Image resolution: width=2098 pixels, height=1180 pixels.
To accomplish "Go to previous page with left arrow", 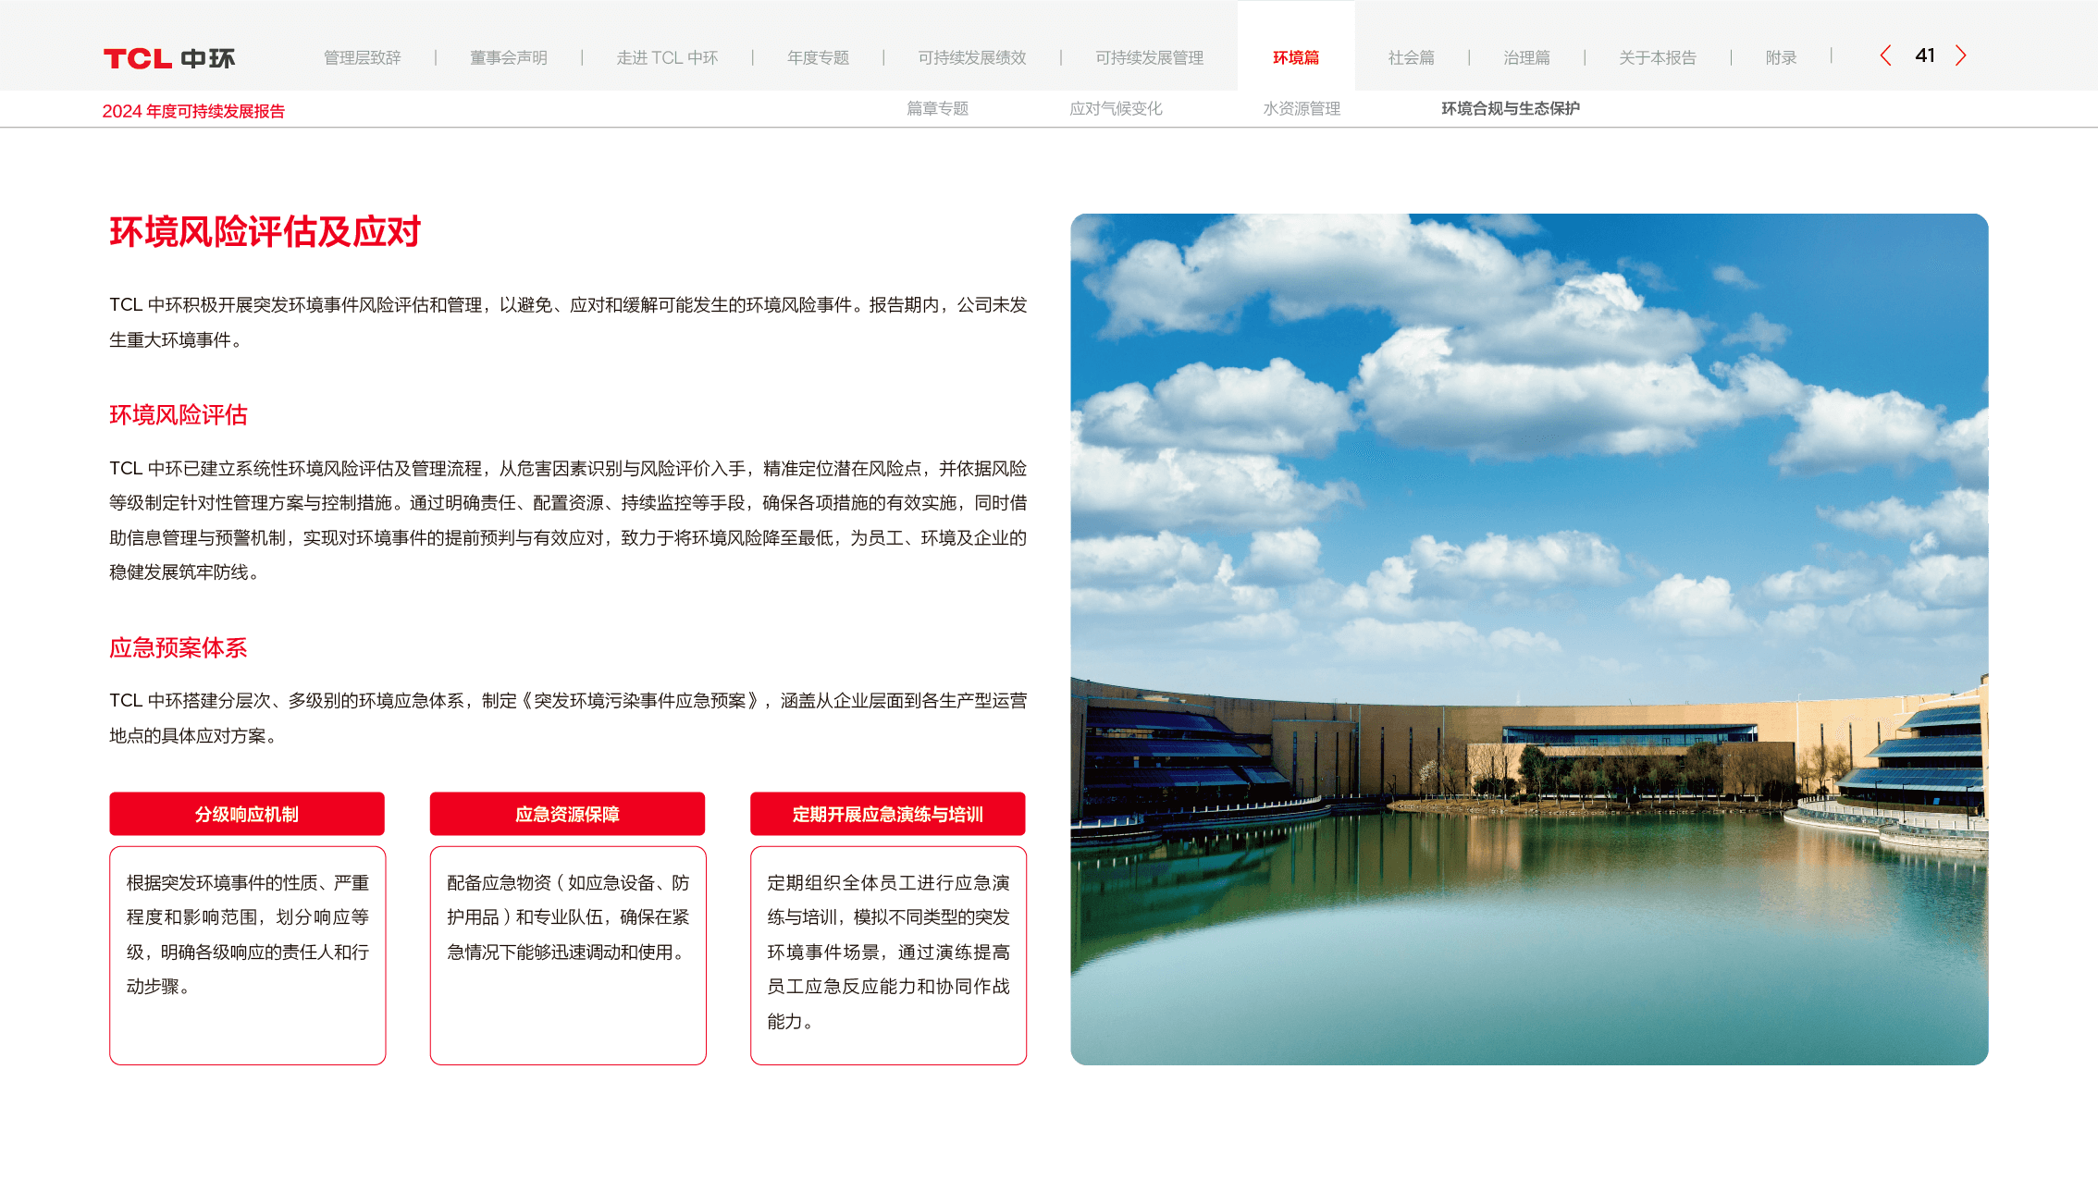I will click(x=1885, y=55).
